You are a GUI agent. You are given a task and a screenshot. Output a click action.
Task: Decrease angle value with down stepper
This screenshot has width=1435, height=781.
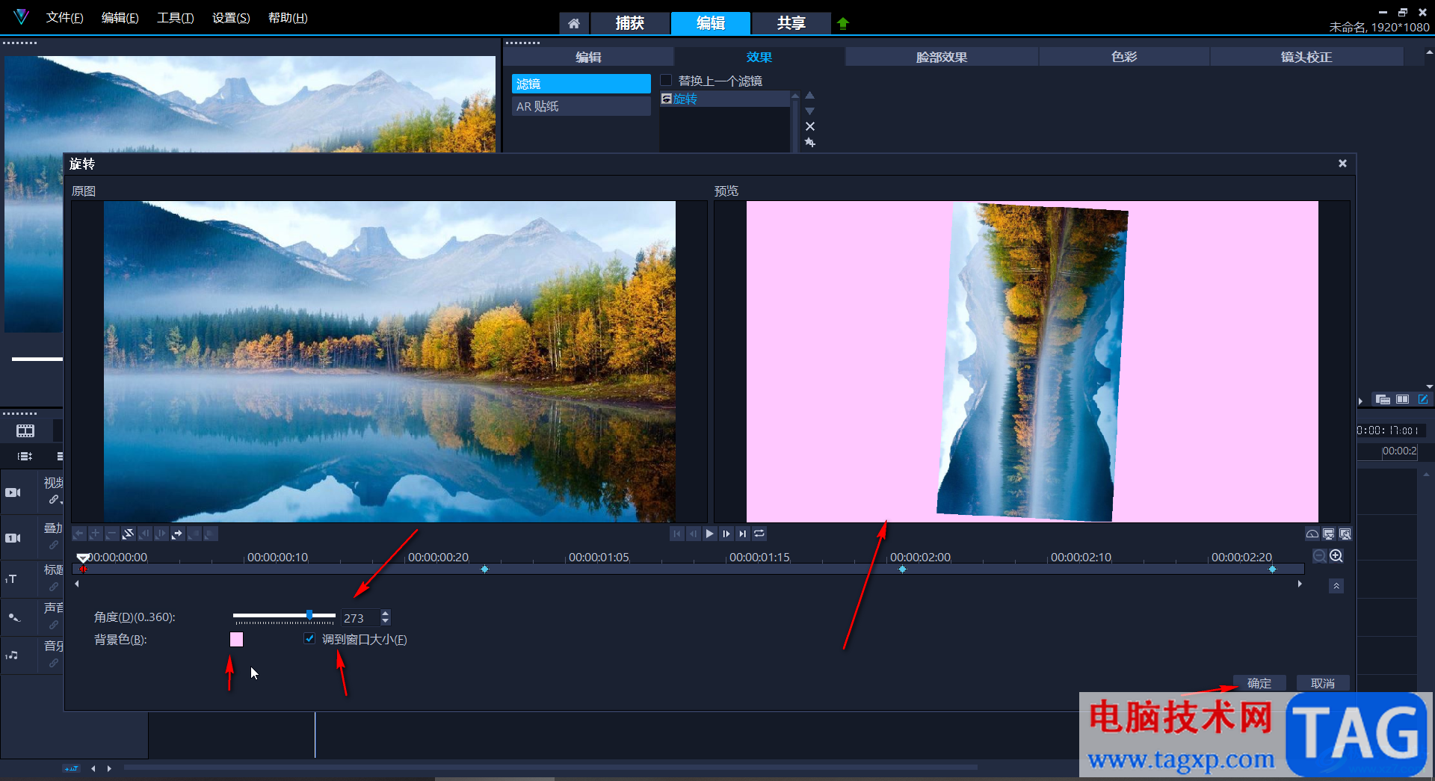[x=385, y=622]
